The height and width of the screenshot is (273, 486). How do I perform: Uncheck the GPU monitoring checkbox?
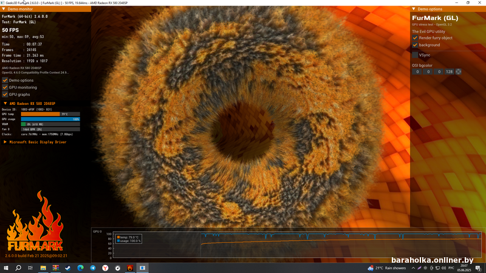pos(5,87)
